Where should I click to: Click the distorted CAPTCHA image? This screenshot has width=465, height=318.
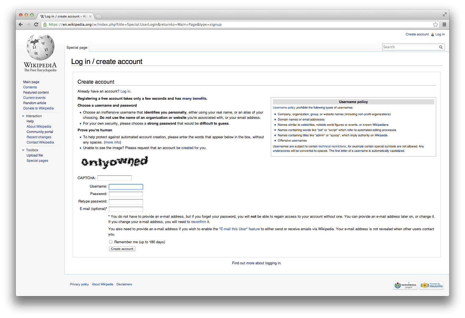click(x=115, y=162)
